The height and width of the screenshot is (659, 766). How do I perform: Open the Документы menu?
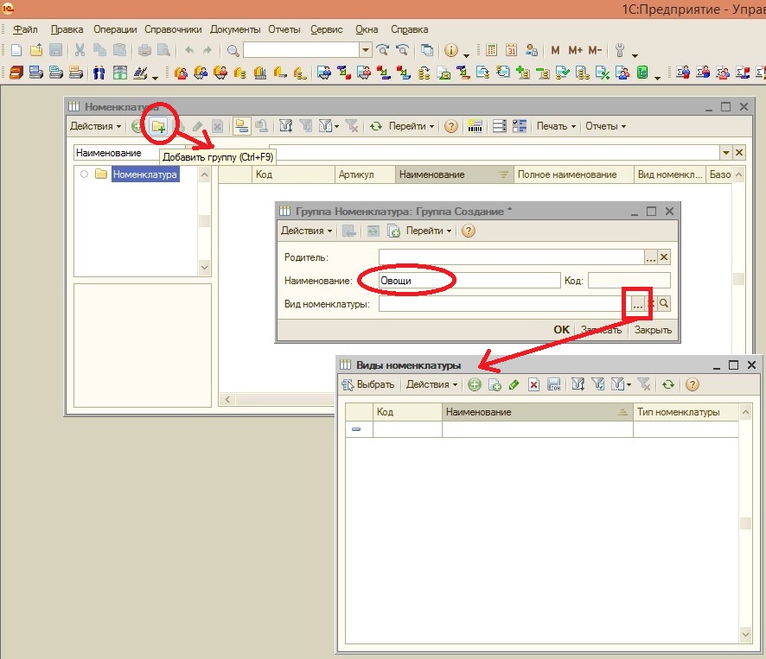click(235, 29)
